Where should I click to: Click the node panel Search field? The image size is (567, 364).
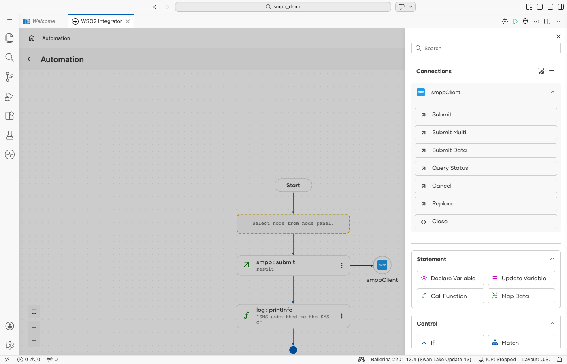pos(486,48)
